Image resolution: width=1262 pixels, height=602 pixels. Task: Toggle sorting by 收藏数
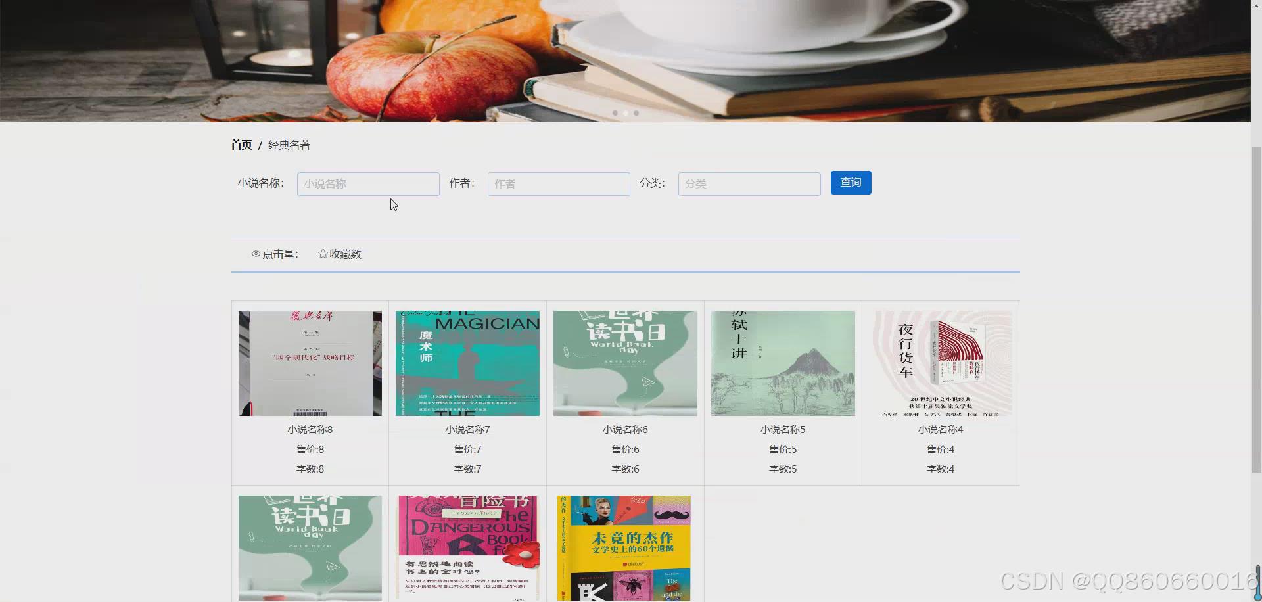pos(344,254)
